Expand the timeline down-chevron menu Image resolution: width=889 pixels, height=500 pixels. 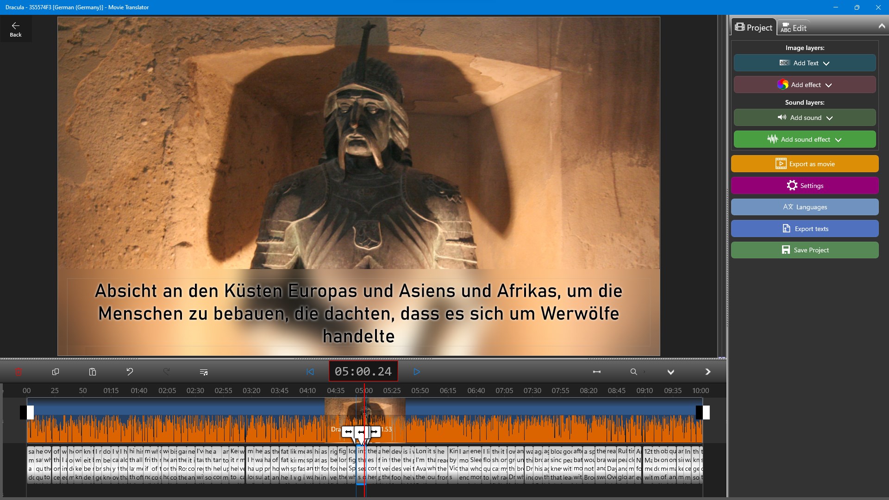point(671,372)
